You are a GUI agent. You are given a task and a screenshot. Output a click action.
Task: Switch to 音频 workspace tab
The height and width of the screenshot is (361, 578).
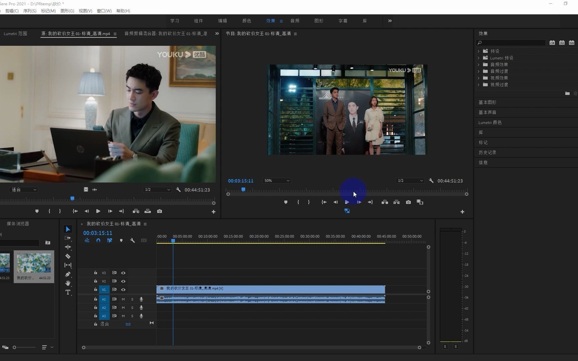coord(295,21)
